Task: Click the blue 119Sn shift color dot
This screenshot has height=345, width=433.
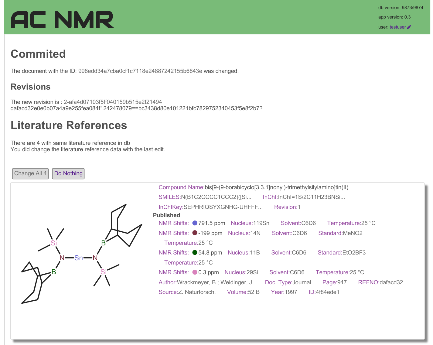Action: pos(195,223)
